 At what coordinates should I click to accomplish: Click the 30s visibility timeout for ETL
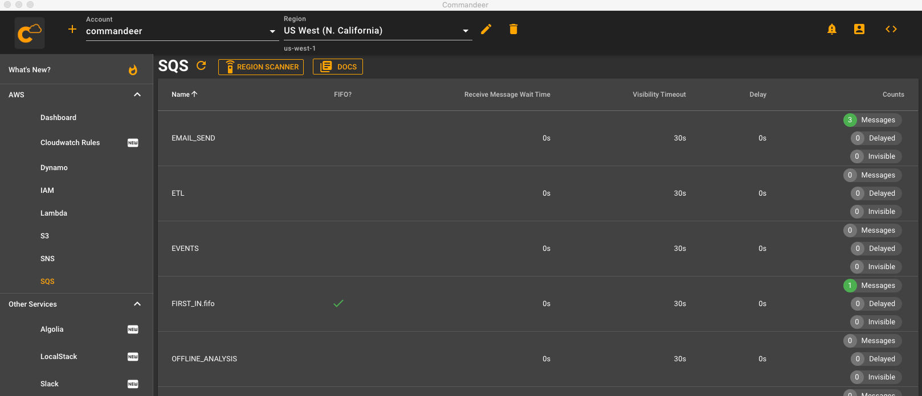point(680,193)
